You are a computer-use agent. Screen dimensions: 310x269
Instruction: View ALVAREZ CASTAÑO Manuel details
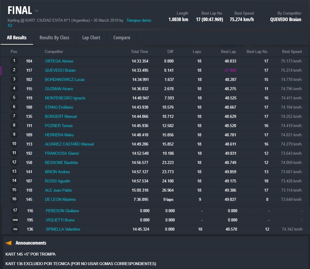69,144
